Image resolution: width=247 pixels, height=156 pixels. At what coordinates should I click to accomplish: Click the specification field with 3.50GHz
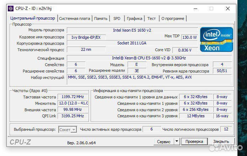click(x=149, y=58)
